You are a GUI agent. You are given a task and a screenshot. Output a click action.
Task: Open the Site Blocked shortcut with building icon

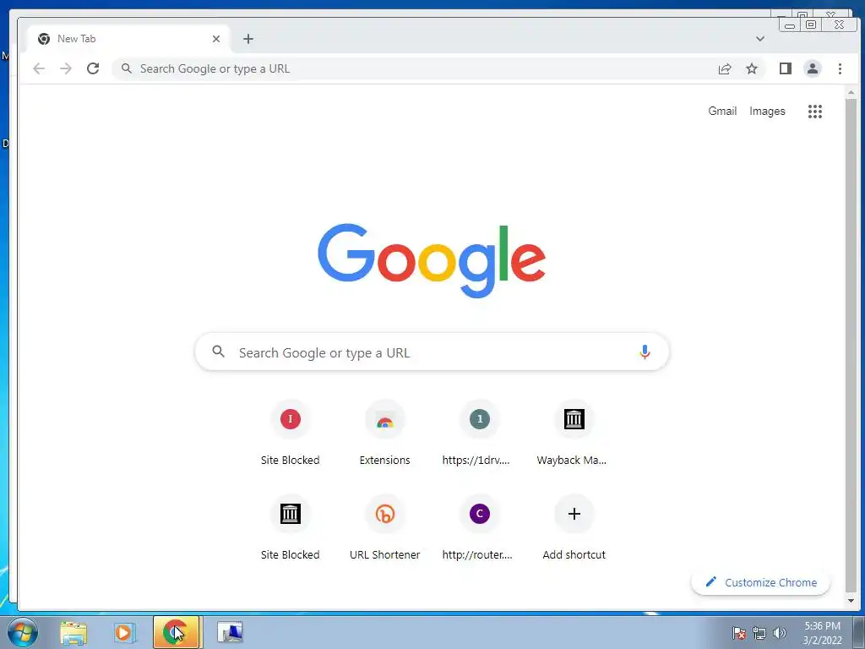291,527
